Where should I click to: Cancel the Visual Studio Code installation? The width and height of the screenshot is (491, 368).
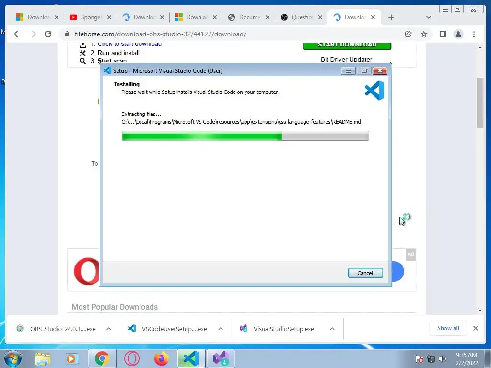coord(365,273)
